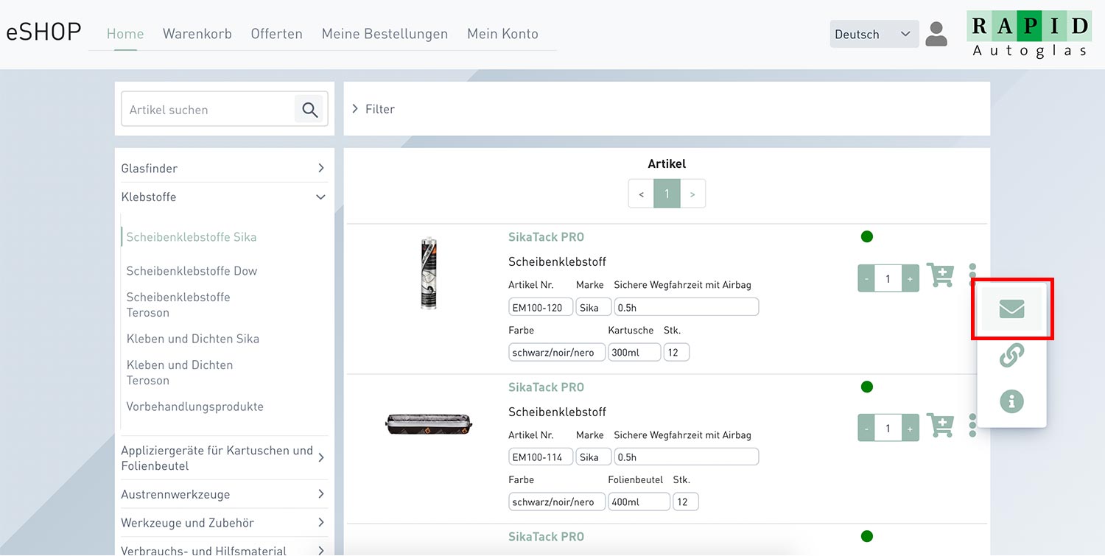Increase quantity for EM100-120
Screen dimensions: 1105x556
click(x=911, y=278)
